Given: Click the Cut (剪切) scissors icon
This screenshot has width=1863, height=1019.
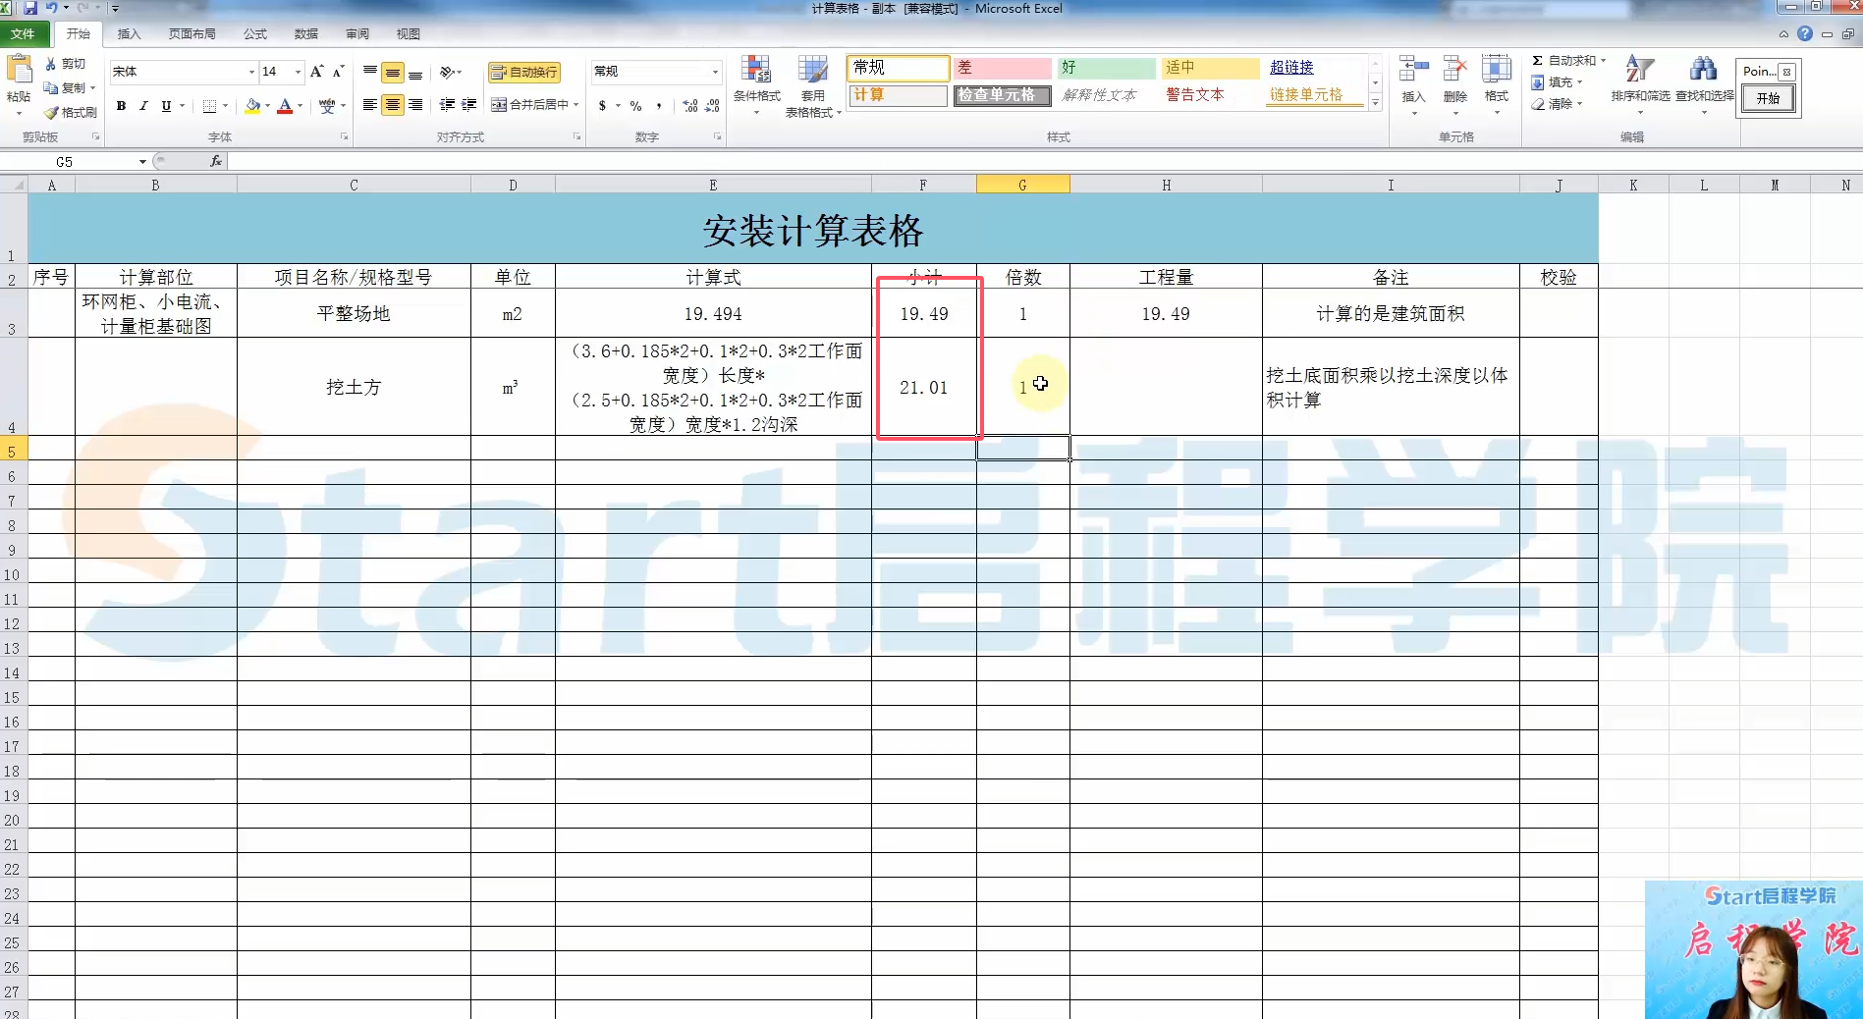Looking at the screenshot, I should (51, 64).
